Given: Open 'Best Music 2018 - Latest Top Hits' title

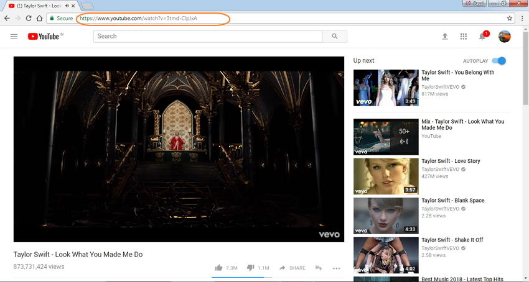Looking at the screenshot, I should click(462, 280).
